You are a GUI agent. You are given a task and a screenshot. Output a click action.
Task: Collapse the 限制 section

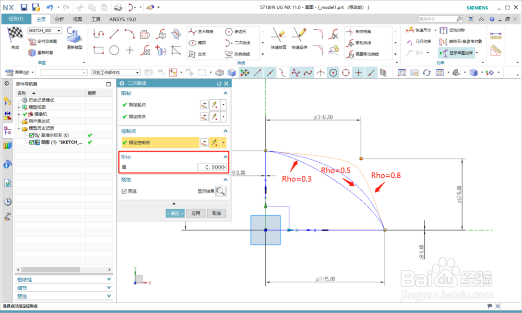(226, 93)
